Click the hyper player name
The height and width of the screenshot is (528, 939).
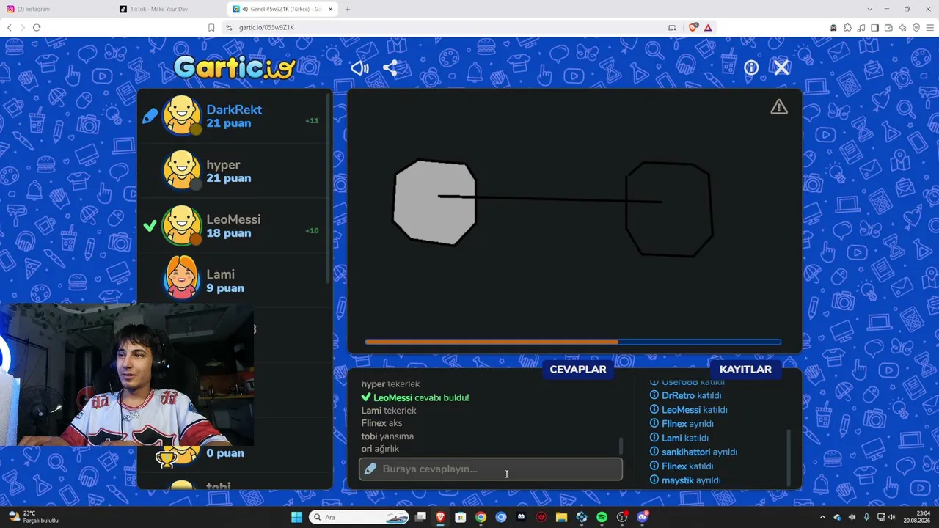click(223, 165)
